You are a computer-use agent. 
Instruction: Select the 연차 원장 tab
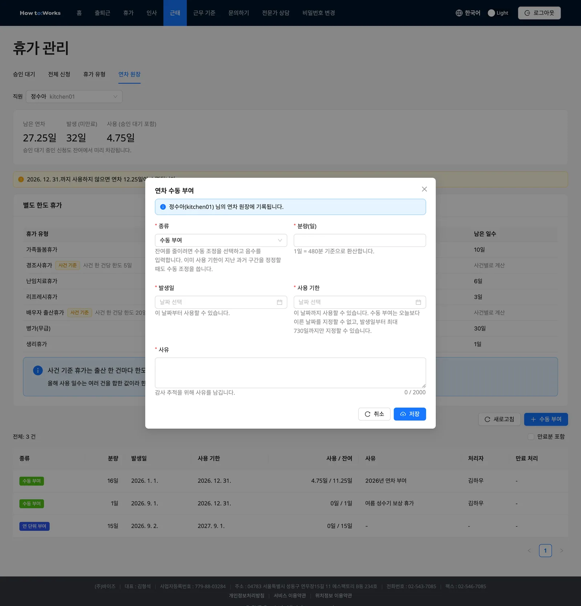click(129, 74)
